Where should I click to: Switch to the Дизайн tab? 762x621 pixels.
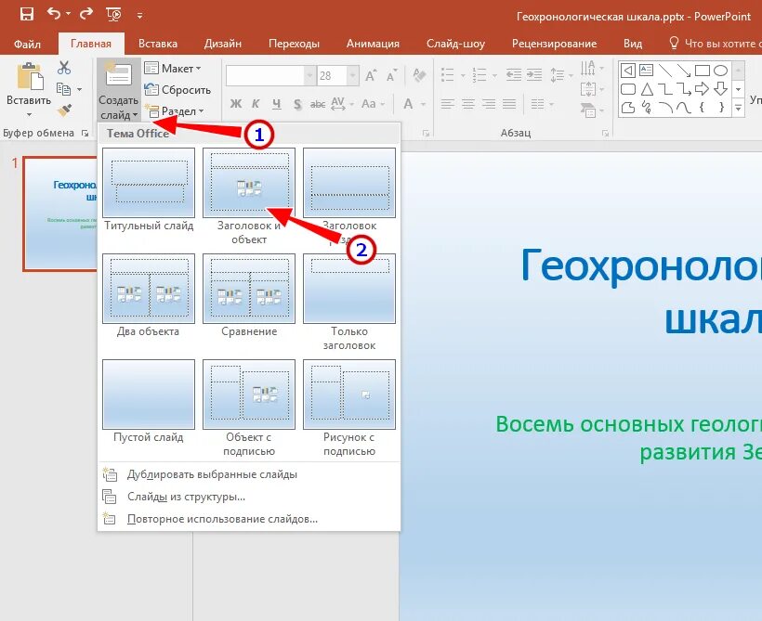223,44
